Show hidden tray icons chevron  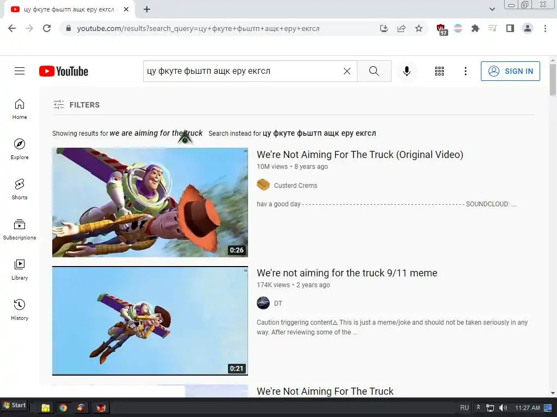point(478,407)
